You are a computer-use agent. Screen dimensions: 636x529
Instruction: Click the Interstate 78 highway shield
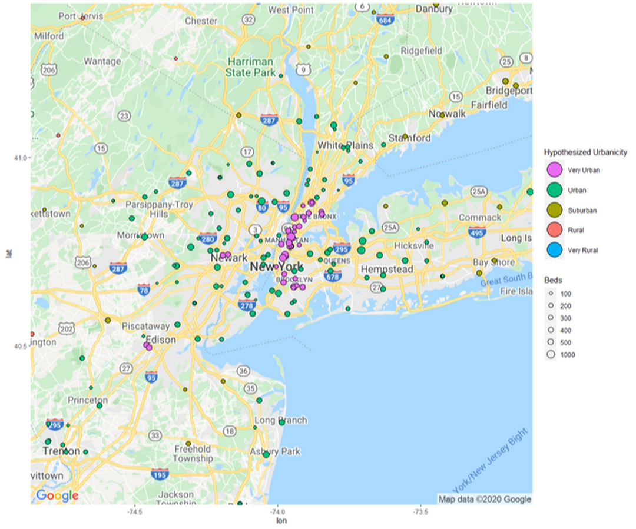[143, 290]
